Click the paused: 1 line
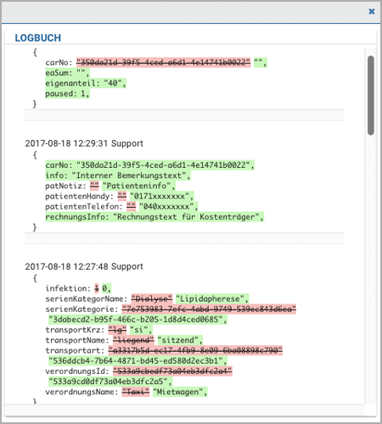382x424 pixels. click(x=67, y=93)
